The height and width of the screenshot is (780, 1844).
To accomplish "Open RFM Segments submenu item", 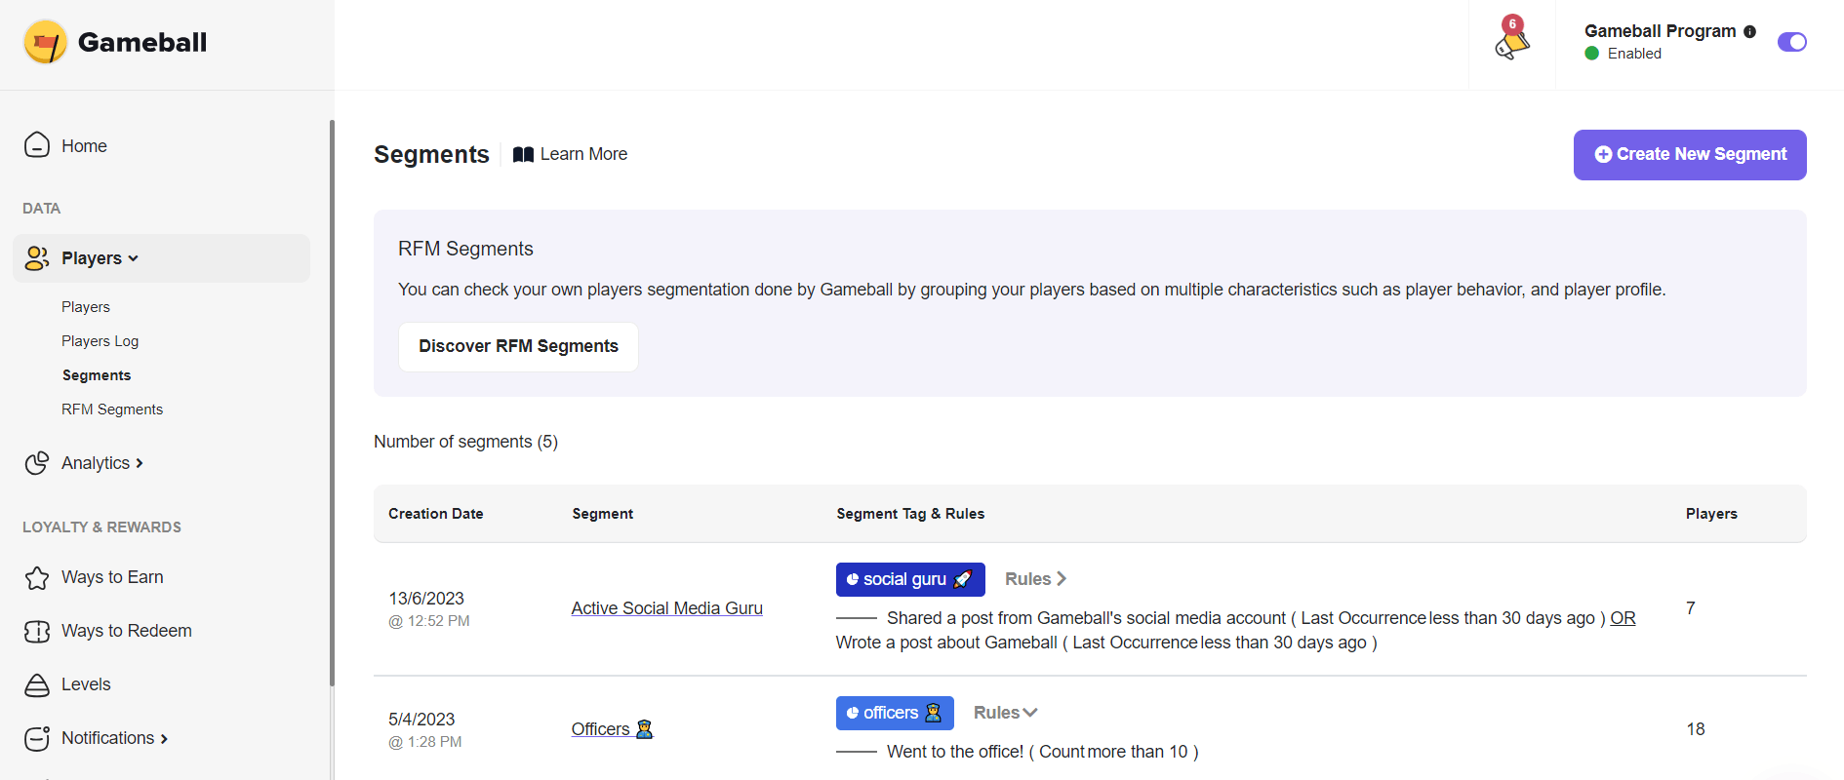I will point(112,409).
